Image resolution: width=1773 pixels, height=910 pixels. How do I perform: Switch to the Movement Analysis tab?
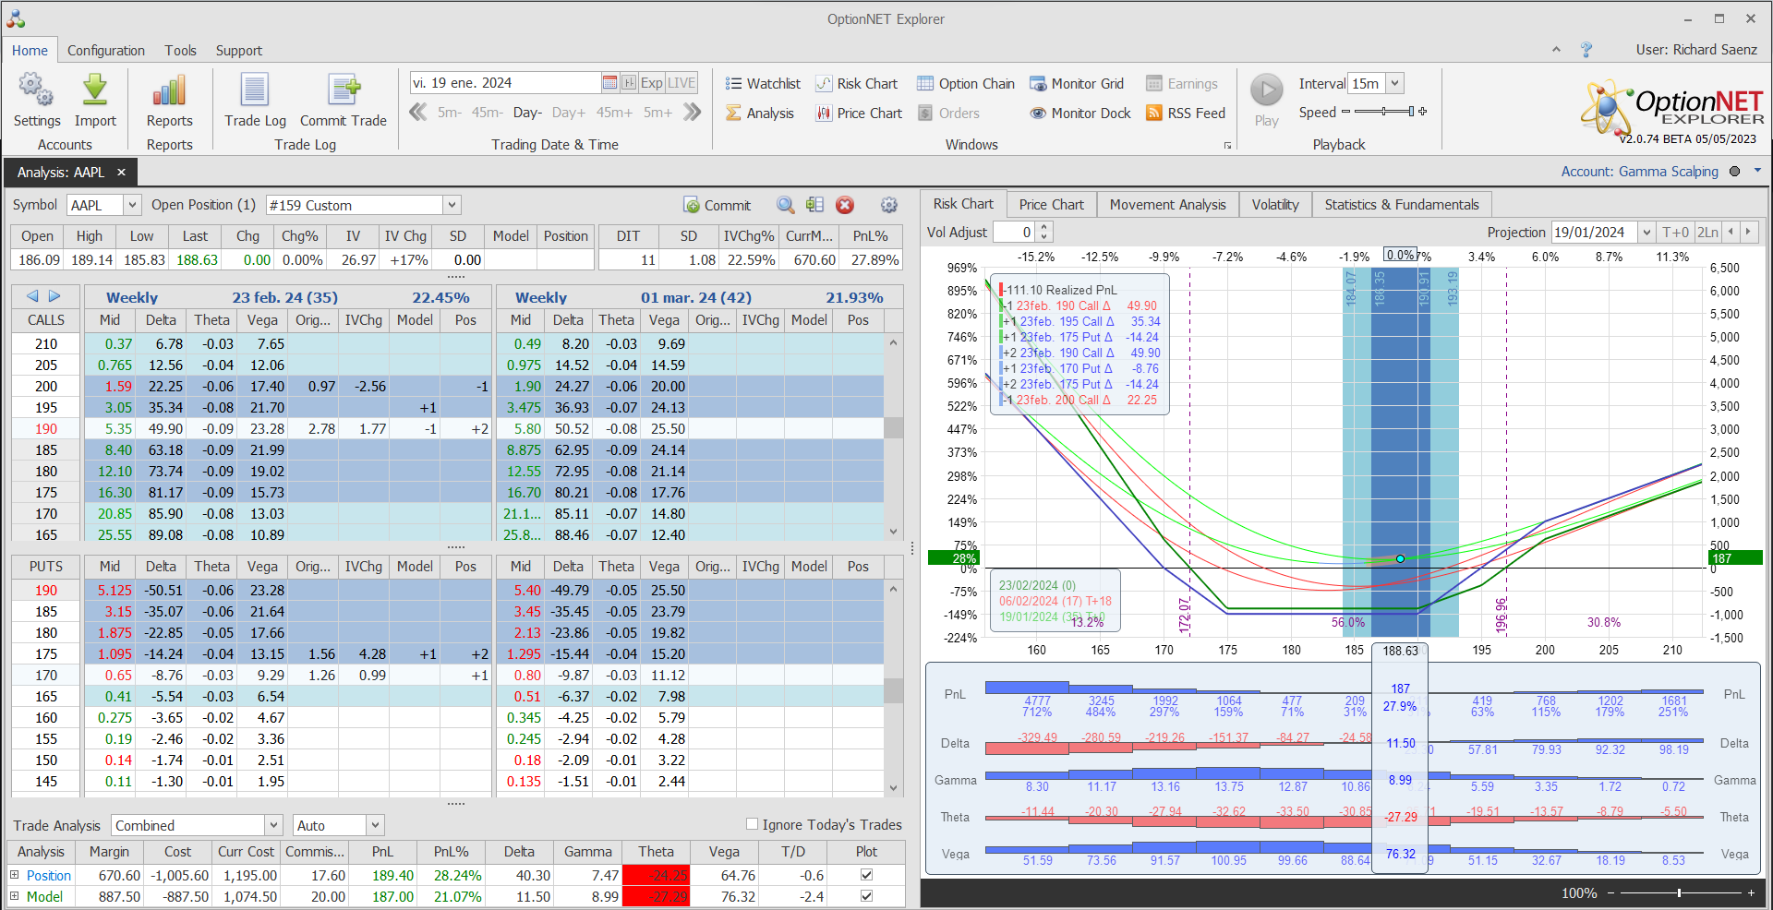(x=1168, y=204)
